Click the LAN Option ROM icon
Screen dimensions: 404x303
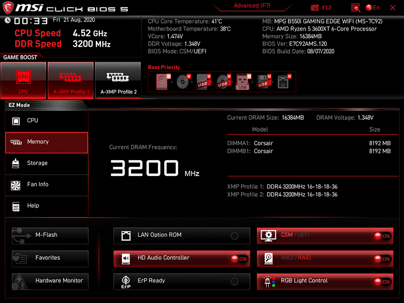(126, 236)
